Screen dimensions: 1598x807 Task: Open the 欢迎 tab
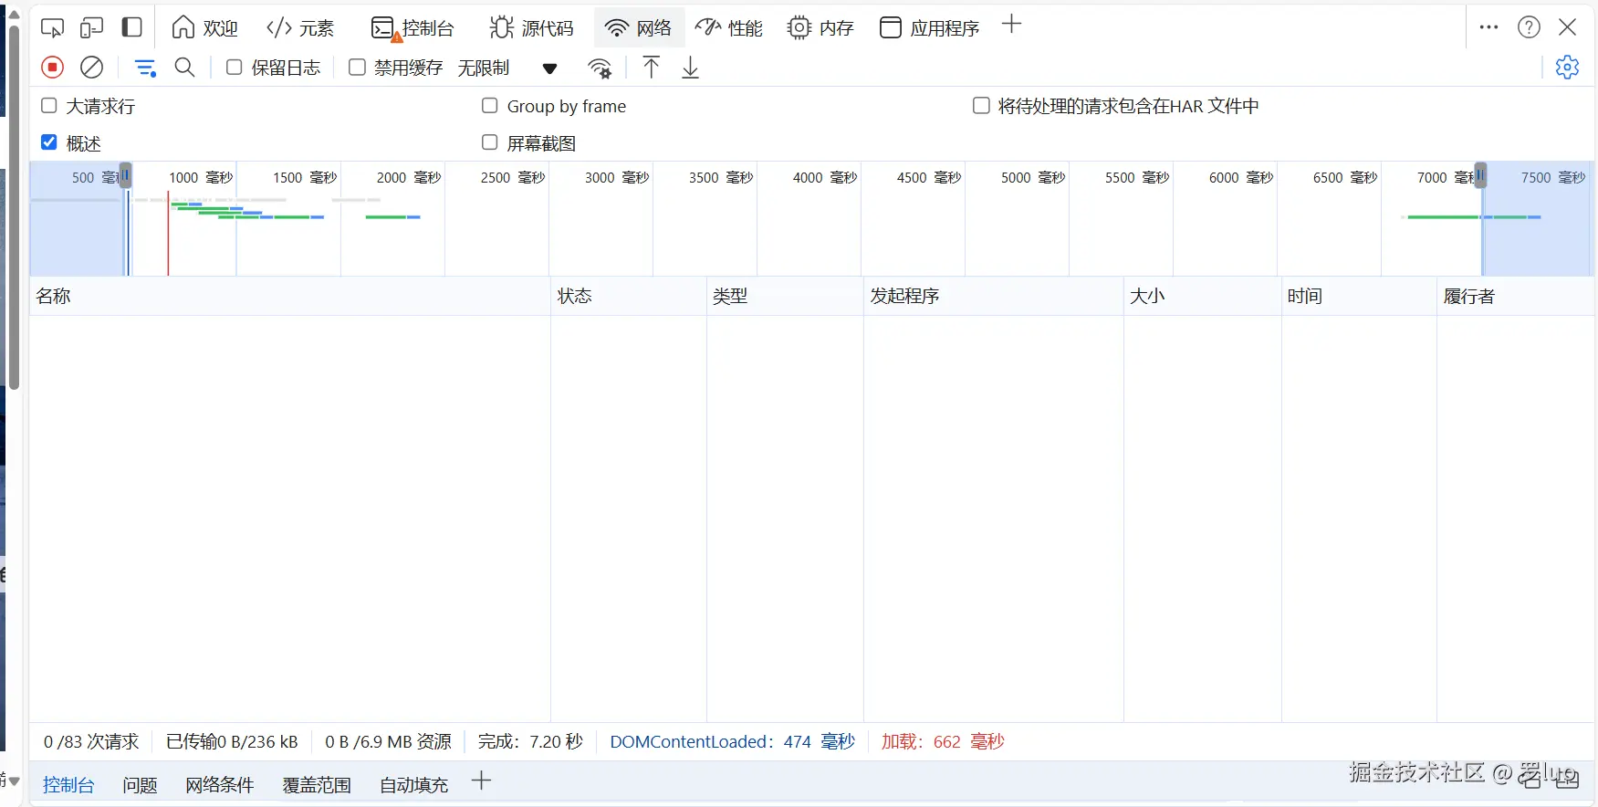pos(205,27)
